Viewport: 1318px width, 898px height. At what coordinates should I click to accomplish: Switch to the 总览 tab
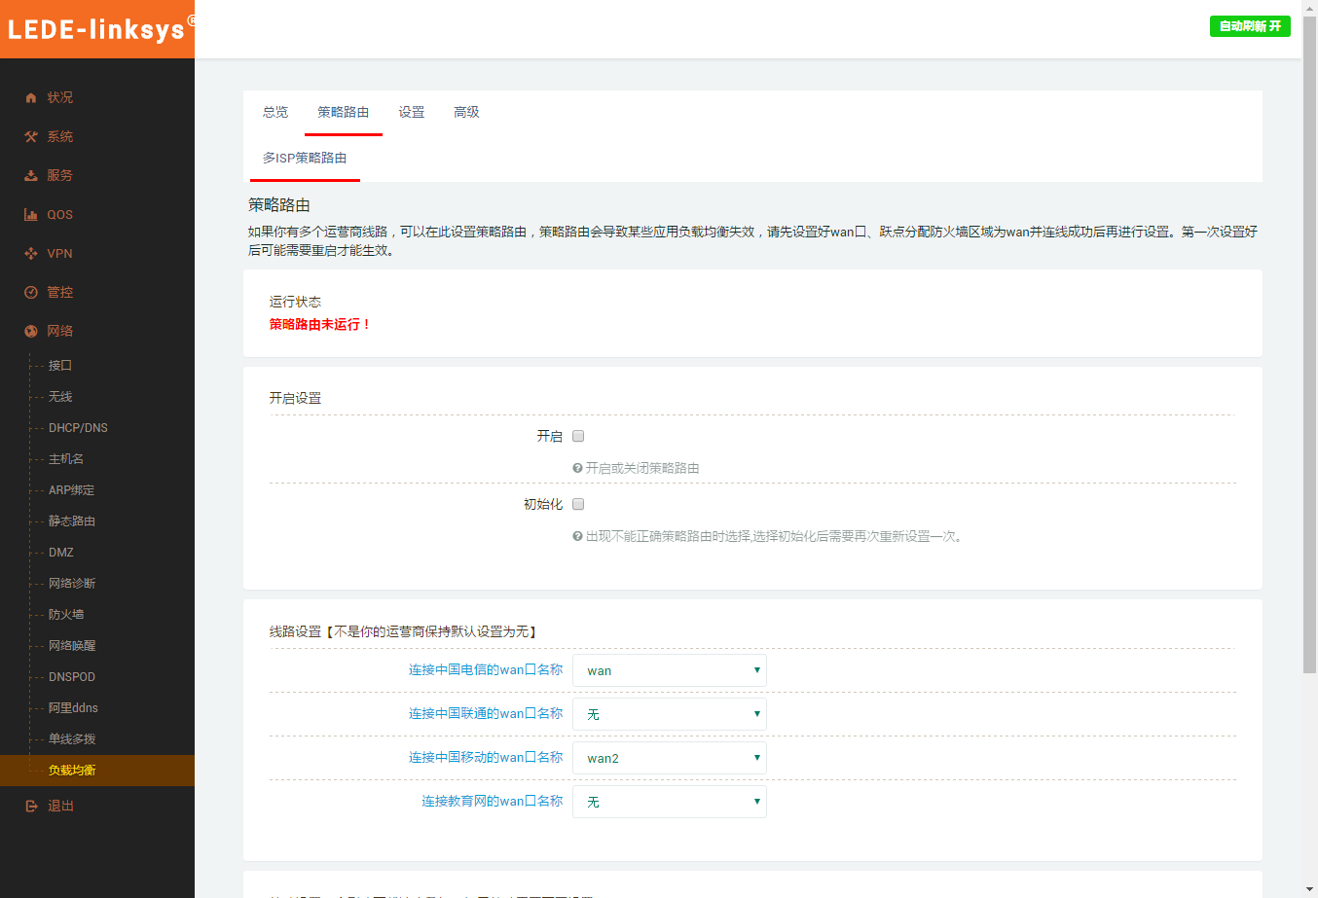(x=275, y=112)
